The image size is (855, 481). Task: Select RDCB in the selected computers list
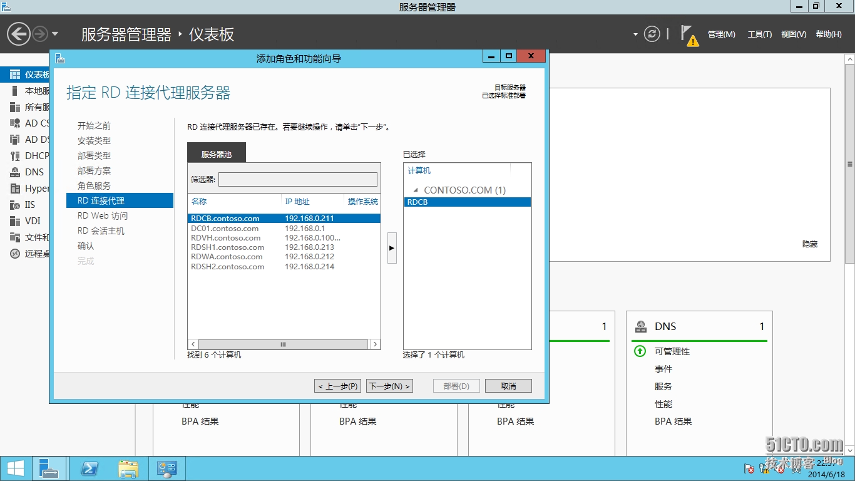point(468,202)
